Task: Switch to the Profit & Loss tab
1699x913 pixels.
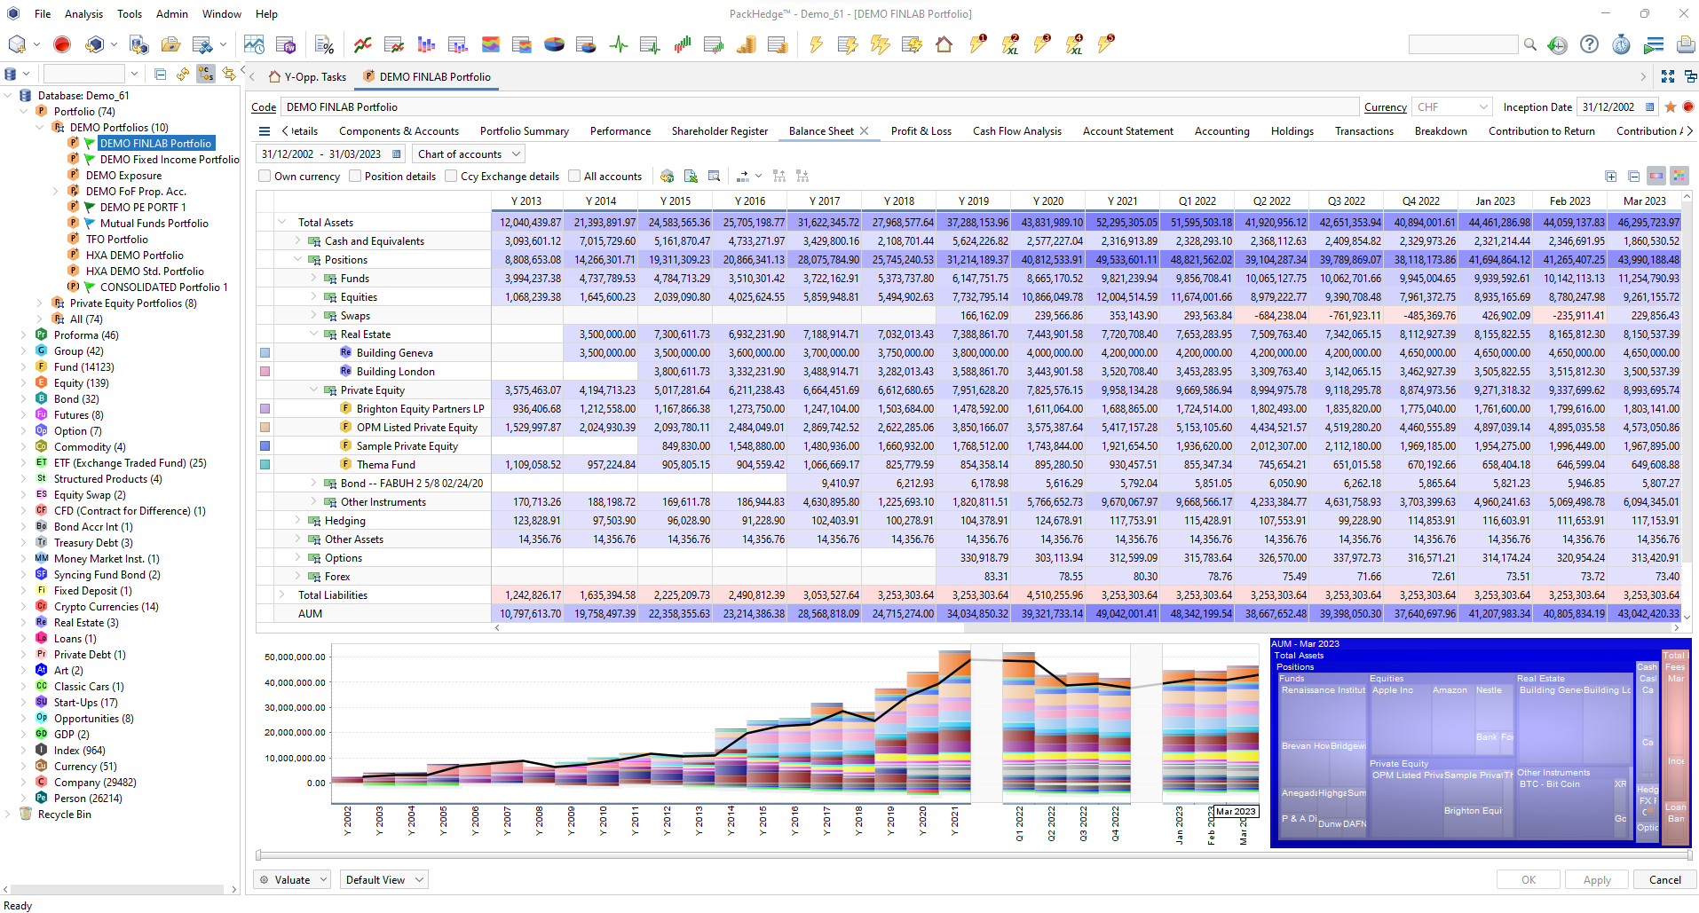Action: click(921, 130)
